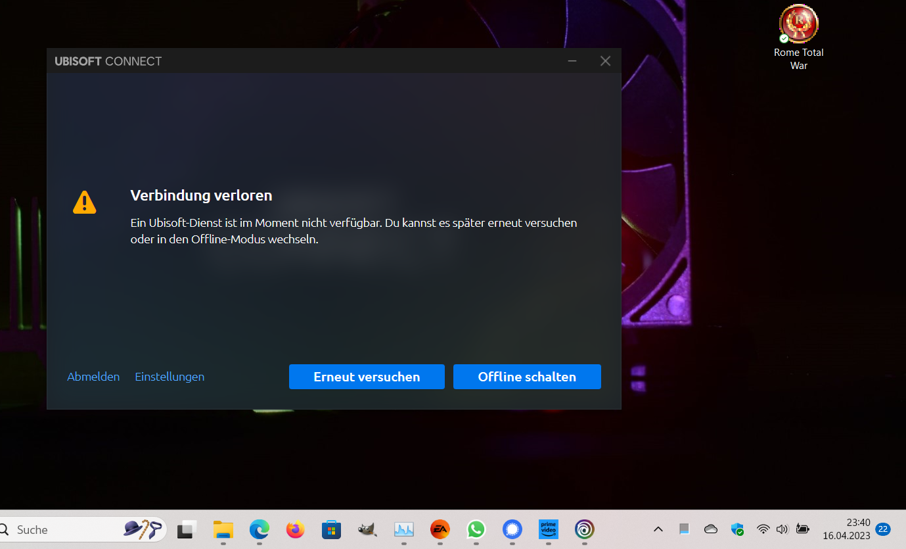This screenshot has width=906, height=549.
Task: Open Windows Security shield tray icon
Action: tap(737, 529)
